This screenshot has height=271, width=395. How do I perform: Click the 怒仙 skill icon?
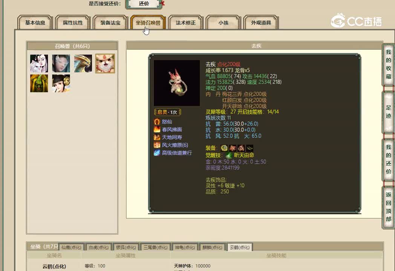(x=157, y=122)
